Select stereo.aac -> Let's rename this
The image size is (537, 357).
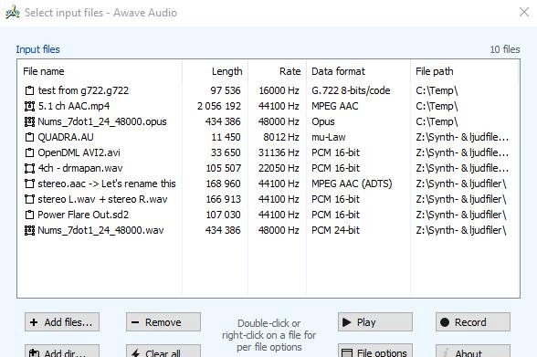pyautogui.click(x=107, y=184)
